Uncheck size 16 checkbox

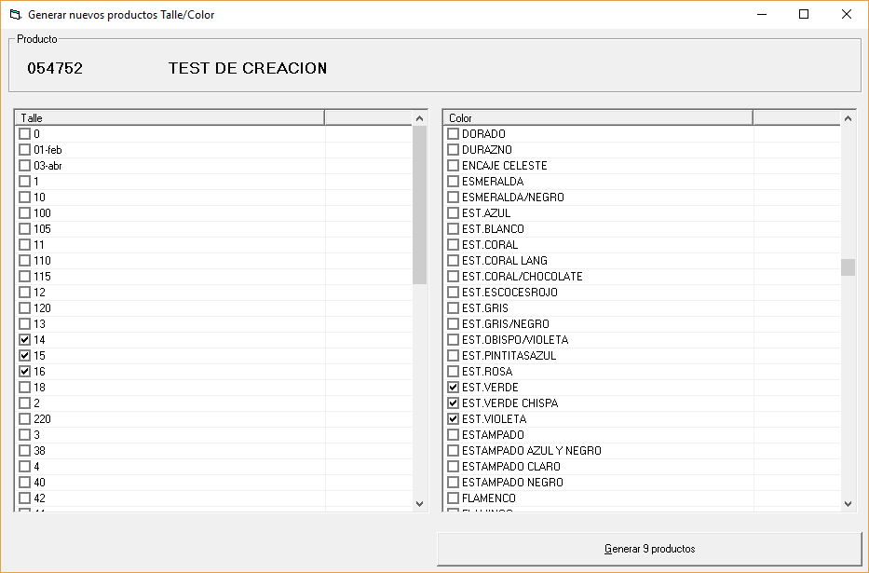(25, 372)
